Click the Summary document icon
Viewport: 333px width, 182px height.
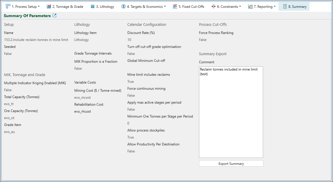pyautogui.click(x=285, y=6)
